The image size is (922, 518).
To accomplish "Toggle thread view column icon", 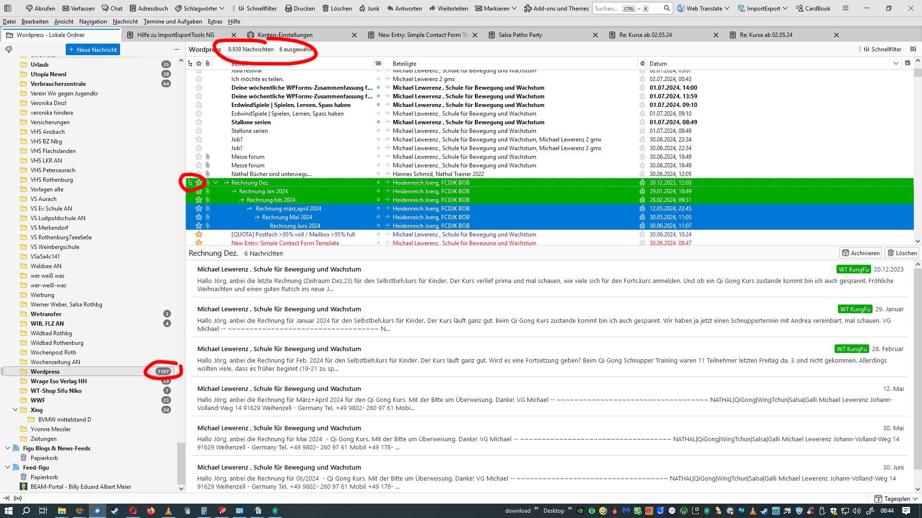I will [x=190, y=63].
